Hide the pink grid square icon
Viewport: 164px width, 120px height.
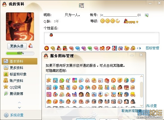(x=49, y=94)
